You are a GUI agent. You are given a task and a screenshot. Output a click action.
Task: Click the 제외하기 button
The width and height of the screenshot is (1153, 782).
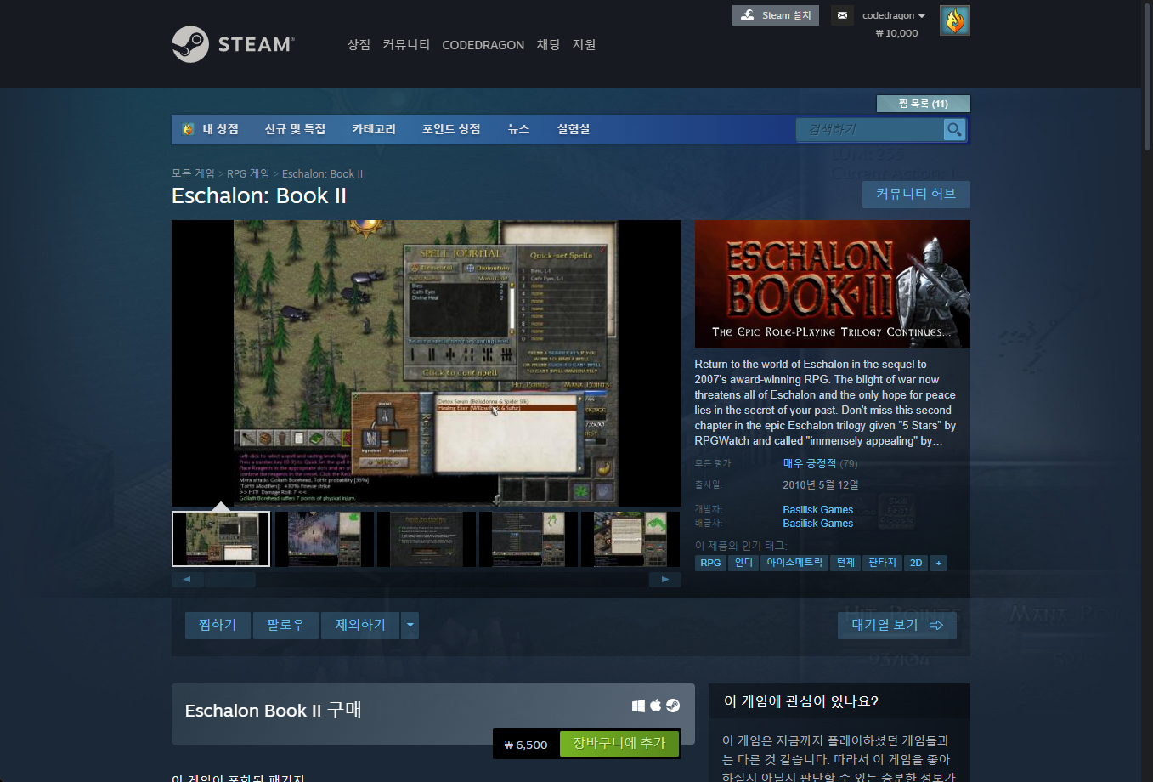(360, 625)
